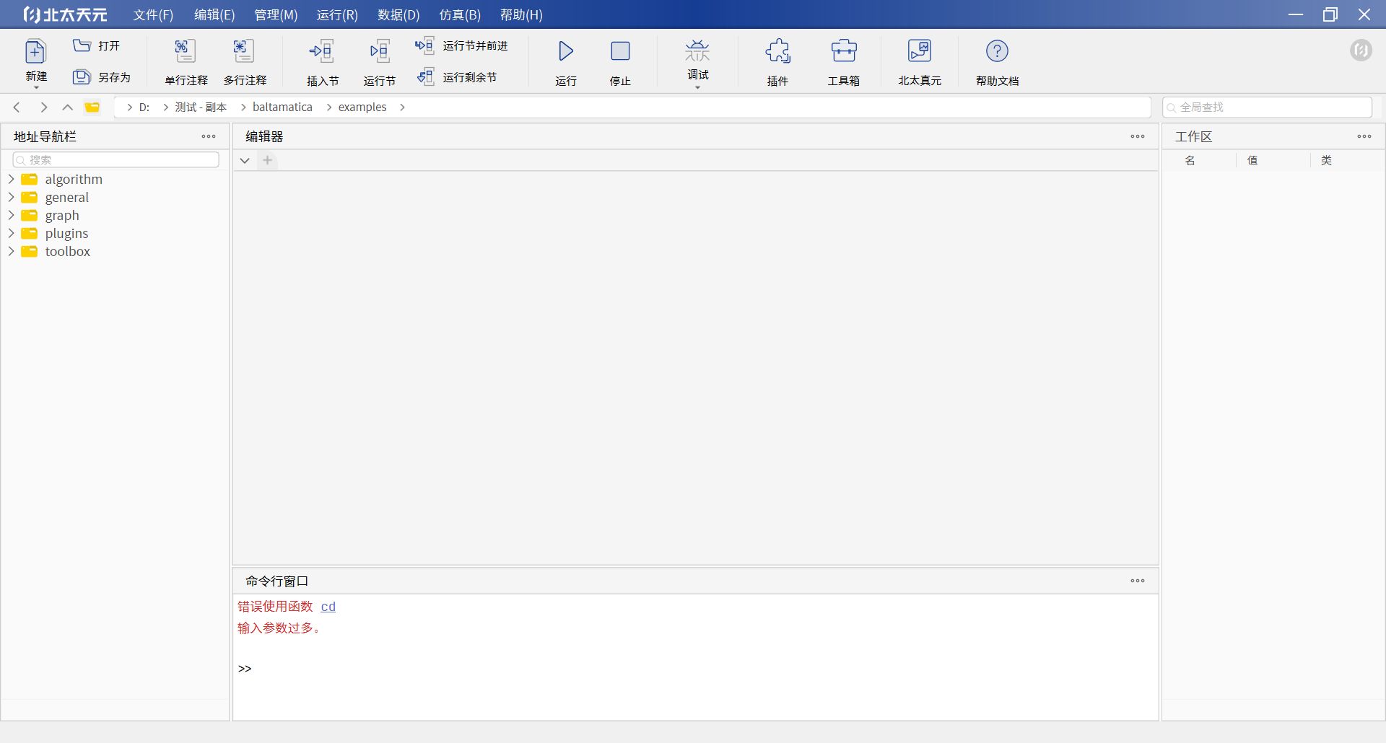The height and width of the screenshot is (743, 1386).
Task: Expand the algorithm folder
Action: tap(12, 179)
